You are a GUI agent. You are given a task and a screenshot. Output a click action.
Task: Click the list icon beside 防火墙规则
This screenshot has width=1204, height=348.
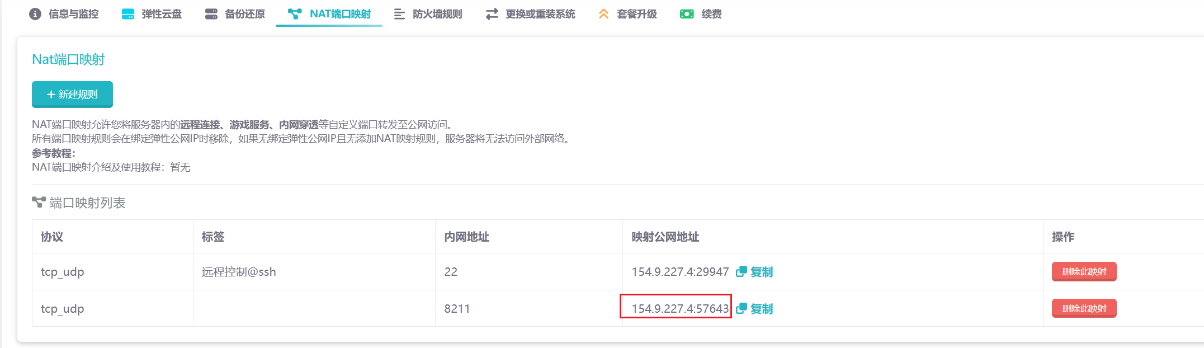pyautogui.click(x=399, y=14)
